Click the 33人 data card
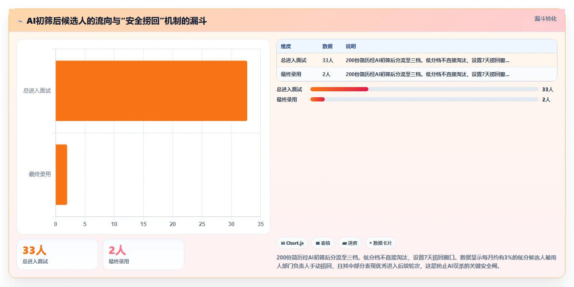 57,254
